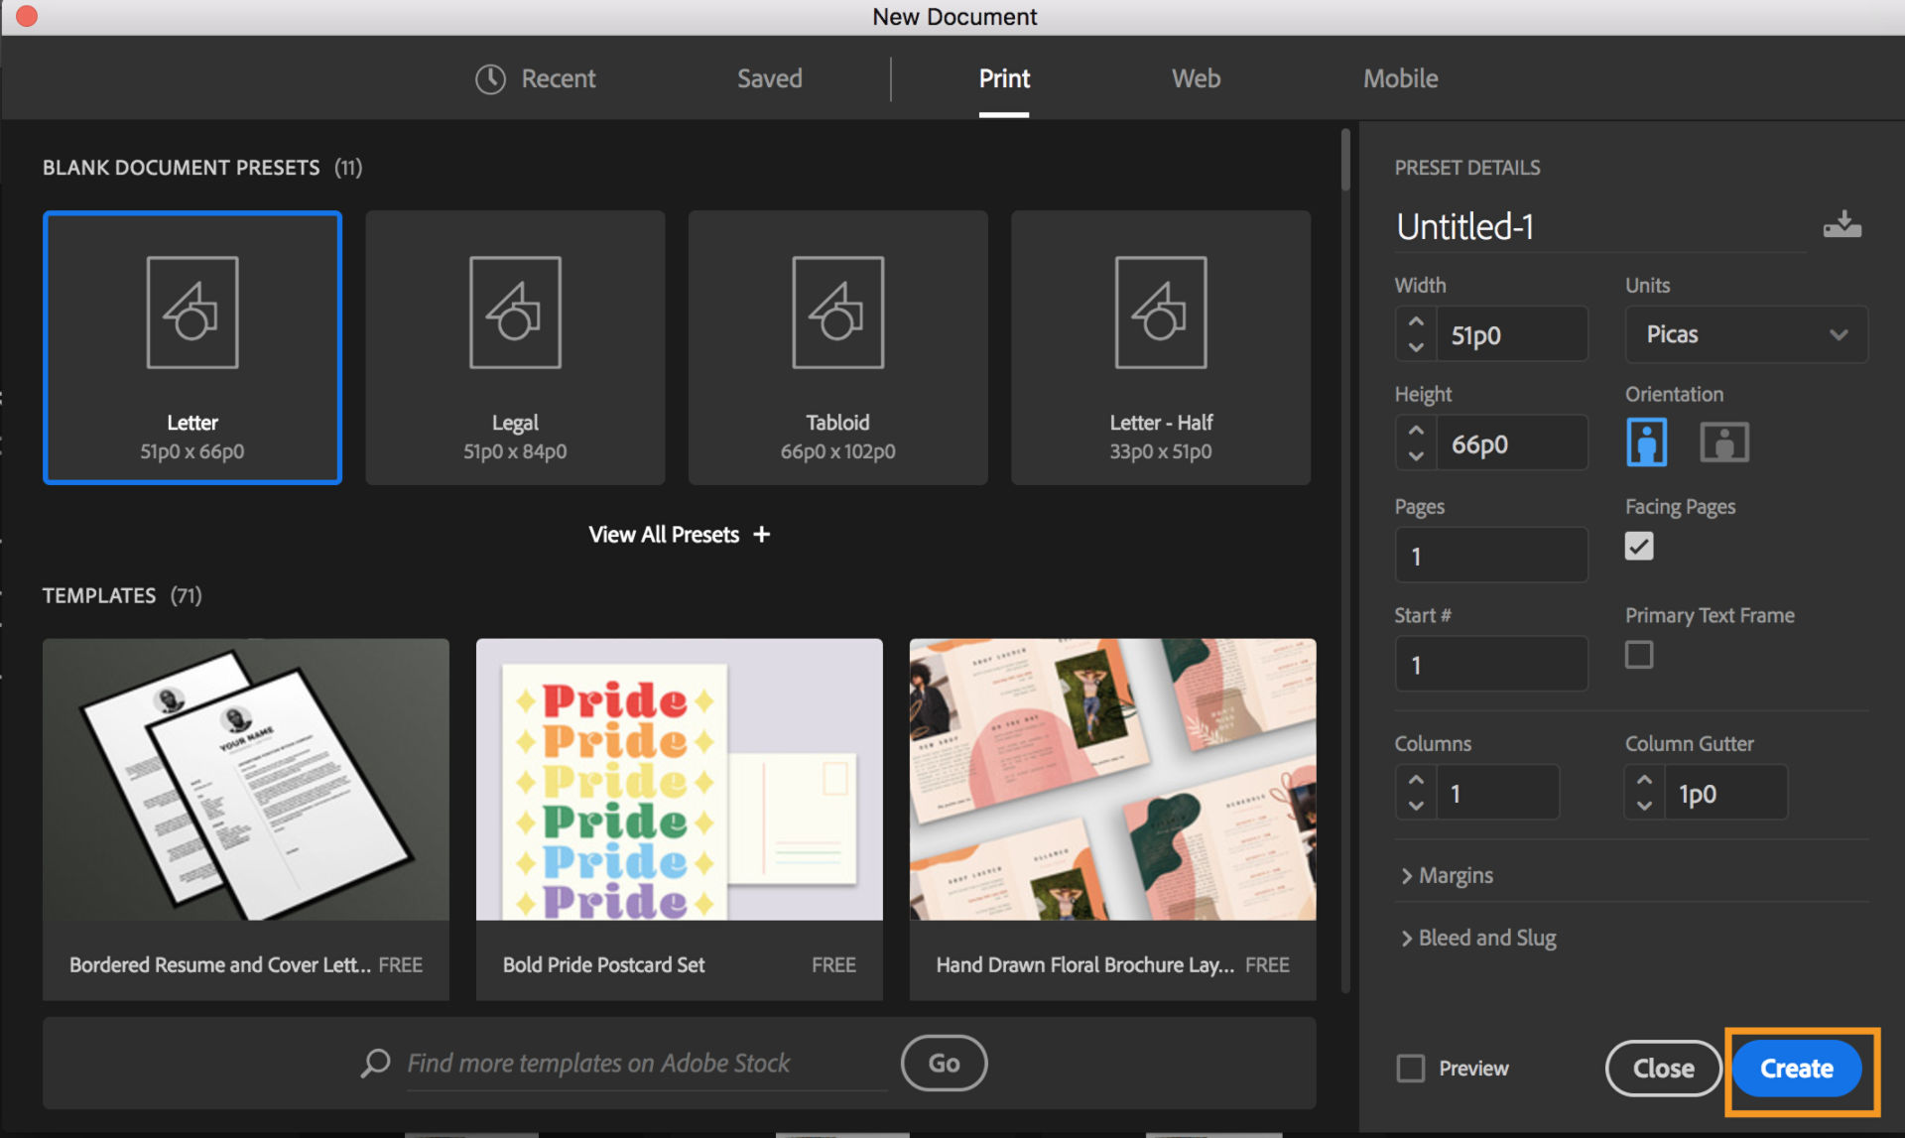Click the Portrait orientation icon
Screen dimensions: 1905x1138
pyautogui.click(x=1648, y=442)
